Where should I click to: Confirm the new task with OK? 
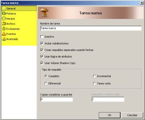(109, 115)
